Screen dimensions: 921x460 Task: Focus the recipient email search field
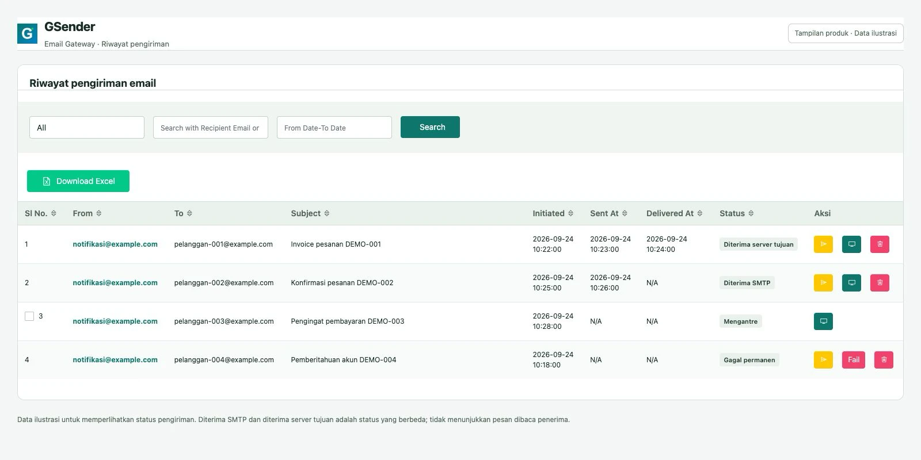coord(211,128)
